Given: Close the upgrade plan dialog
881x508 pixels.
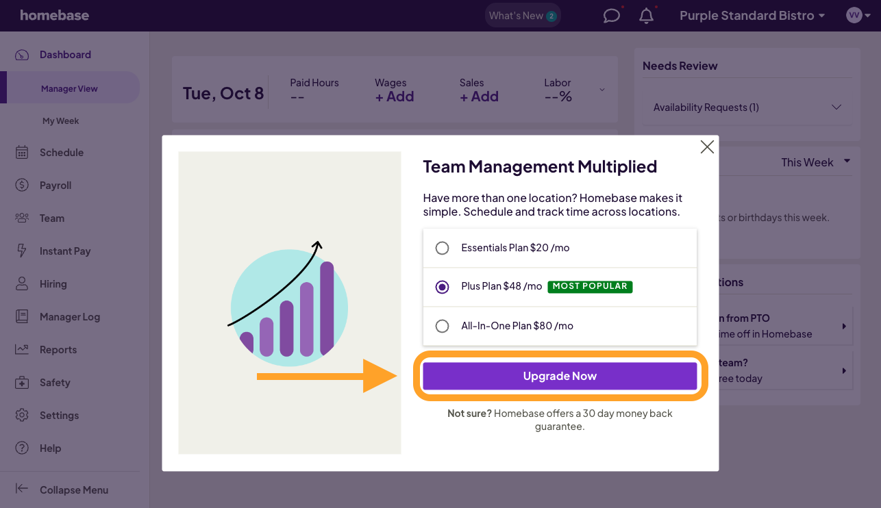Looking at the screenshot, I should pos(707,147).
